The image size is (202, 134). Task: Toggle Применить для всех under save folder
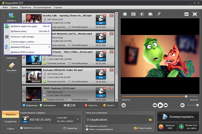tap(87, 126)
